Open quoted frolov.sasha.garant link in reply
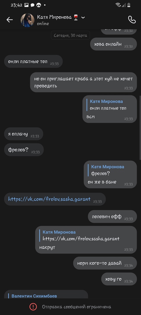The height and width of the screenshot is (315, 141). (x=81, y=239)
